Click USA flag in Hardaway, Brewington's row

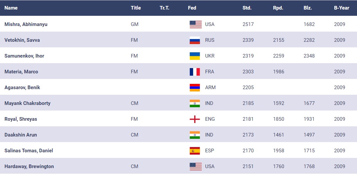point(195,166)
